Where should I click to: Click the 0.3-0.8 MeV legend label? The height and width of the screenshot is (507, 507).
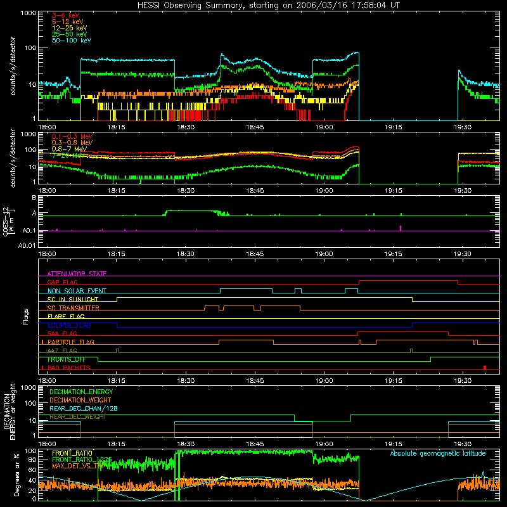(x=72, y=143)
